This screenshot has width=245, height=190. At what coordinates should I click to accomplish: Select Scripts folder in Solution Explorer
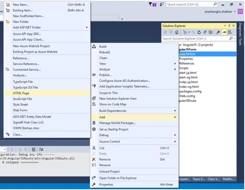coord(184,68)
